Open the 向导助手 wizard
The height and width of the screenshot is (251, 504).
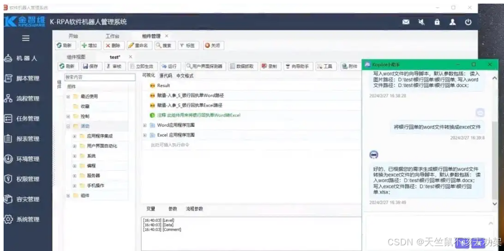(298, 66)
